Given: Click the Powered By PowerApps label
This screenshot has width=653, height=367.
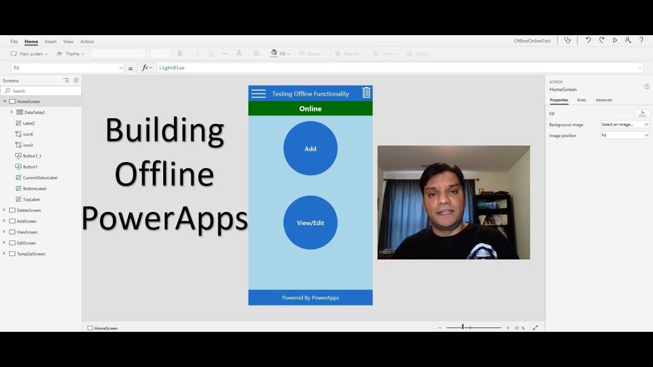Looking at the screenshot, I should coord(310,298).
